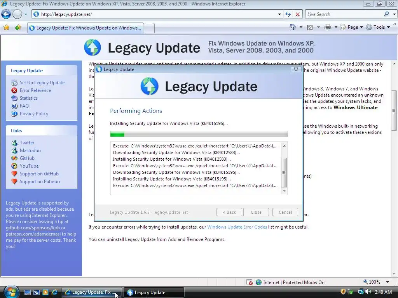Screen dimensions: 398x298
Task: Click the address bar URL field
Action: click(x=154, y=14)
